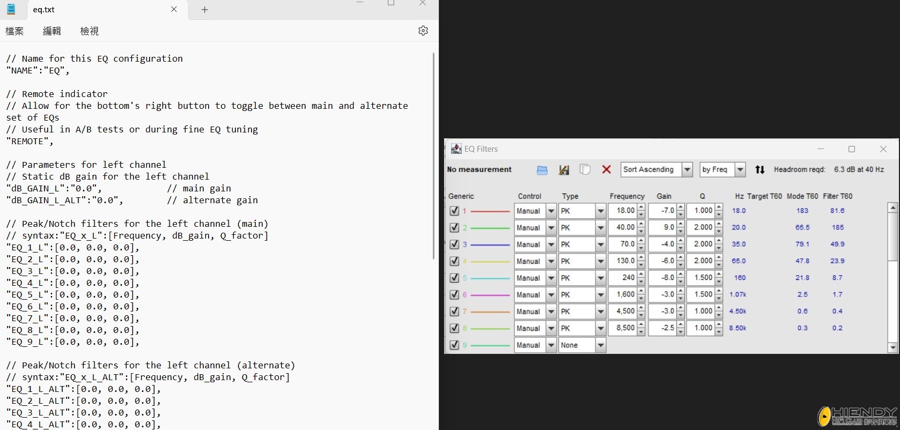900x430 pixels.
Task: Expand the Sort Ascending dropdown
Action: point(687,169)
